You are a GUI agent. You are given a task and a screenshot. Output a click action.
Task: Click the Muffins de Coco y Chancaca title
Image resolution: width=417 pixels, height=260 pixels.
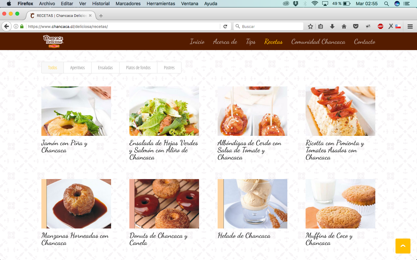tap(329, 239)
